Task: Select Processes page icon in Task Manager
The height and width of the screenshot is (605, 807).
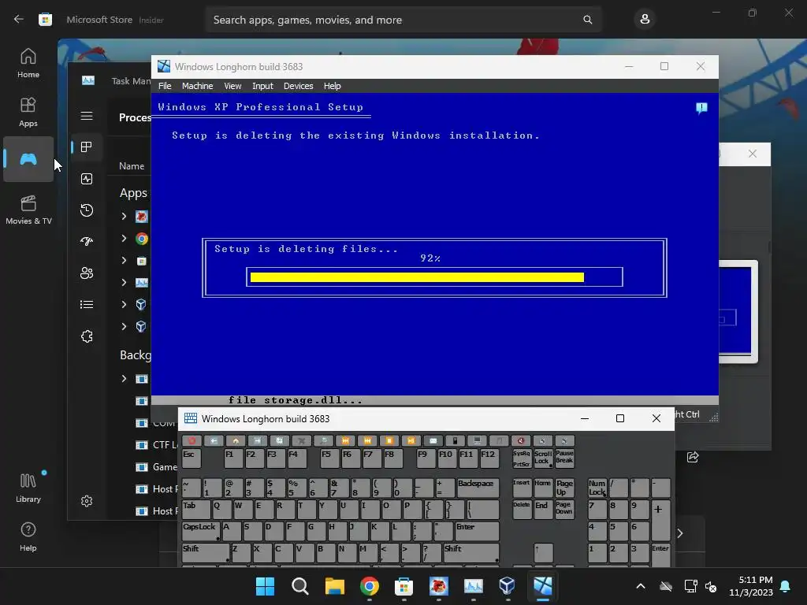Action: [x=87, y=147]
